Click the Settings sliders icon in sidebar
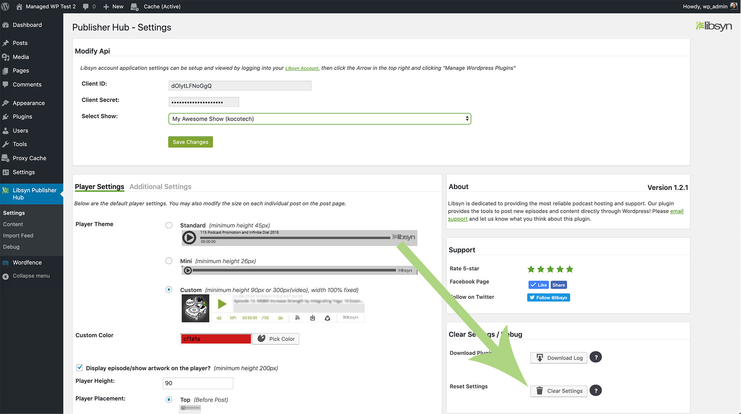 pyautogui.click(x=6, y=172)
